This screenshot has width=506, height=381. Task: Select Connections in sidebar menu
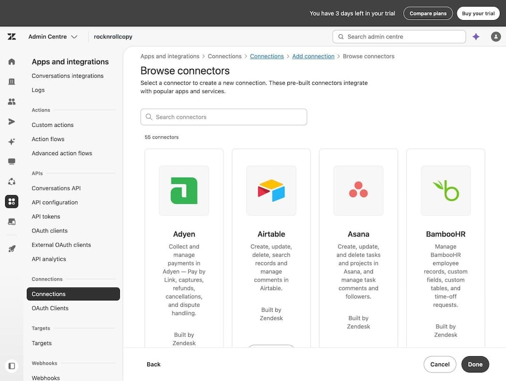(x=73, y=294)
